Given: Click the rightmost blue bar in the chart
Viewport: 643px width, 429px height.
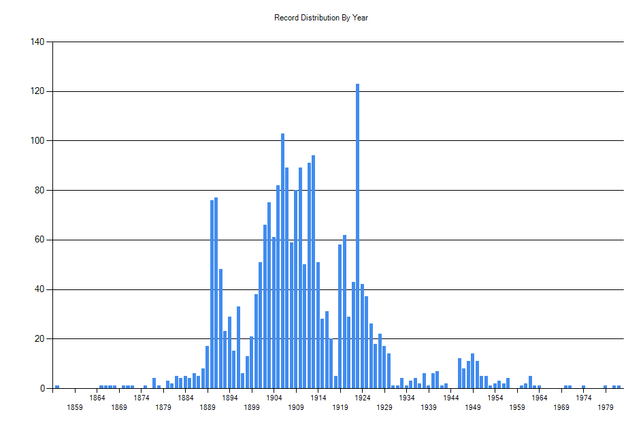Looking at the screenshot, I should (x=619, y=387).
